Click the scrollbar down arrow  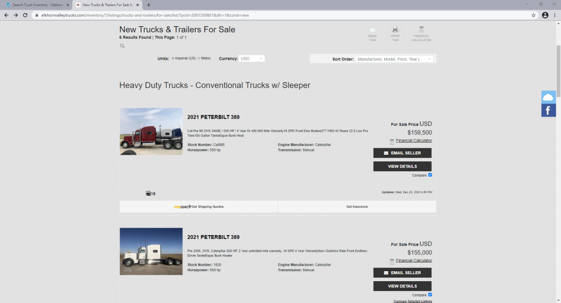558,300
